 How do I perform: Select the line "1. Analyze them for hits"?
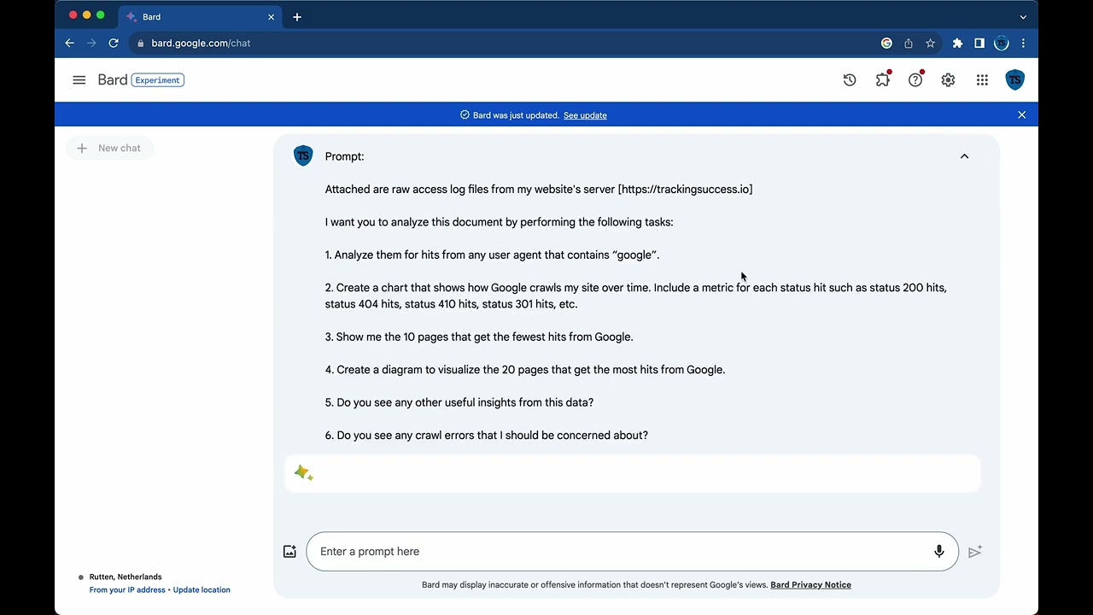[x=493, y=255]
